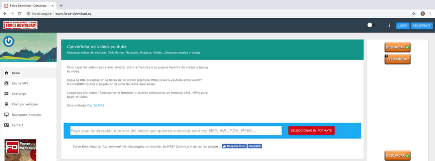Click the home icon next to Inicio
This screenshot has width=435, height=161.
coord(6,73)
